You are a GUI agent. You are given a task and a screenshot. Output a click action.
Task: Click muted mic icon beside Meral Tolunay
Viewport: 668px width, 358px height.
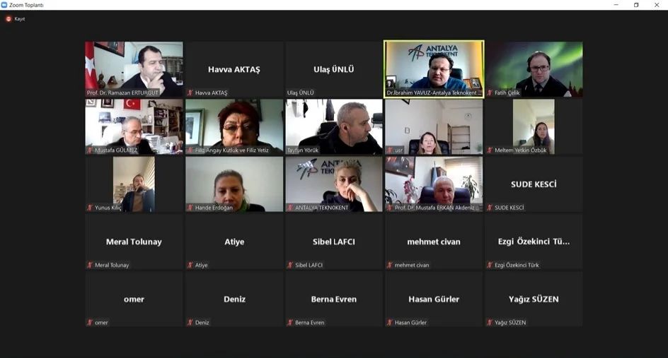click(x=90, y=265)
